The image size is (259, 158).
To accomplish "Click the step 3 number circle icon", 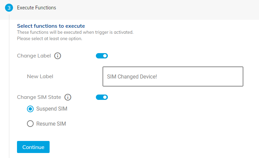I will click(x=9, y=8).
